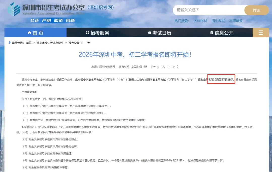
Task: Open the 入学考试 hot search link
Action: (201, 21)
